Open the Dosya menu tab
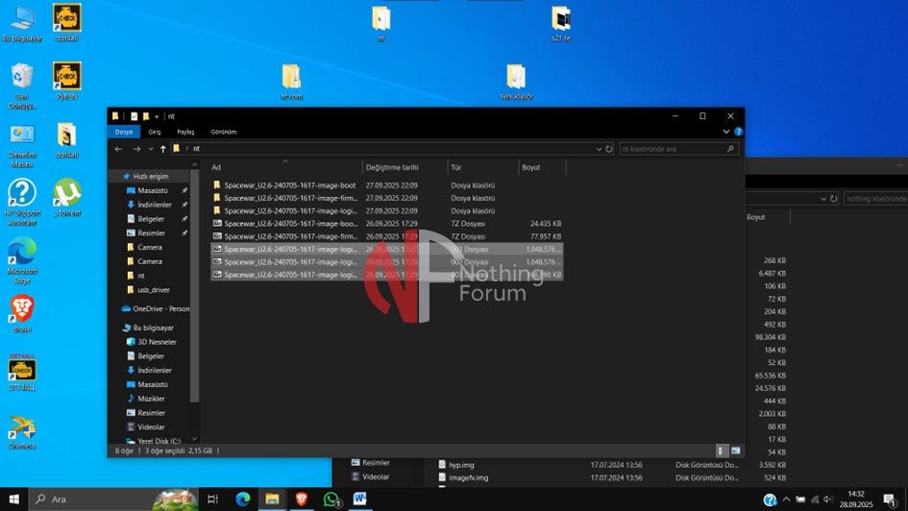This screenshot has width=908, height=511. coord(124,132)
